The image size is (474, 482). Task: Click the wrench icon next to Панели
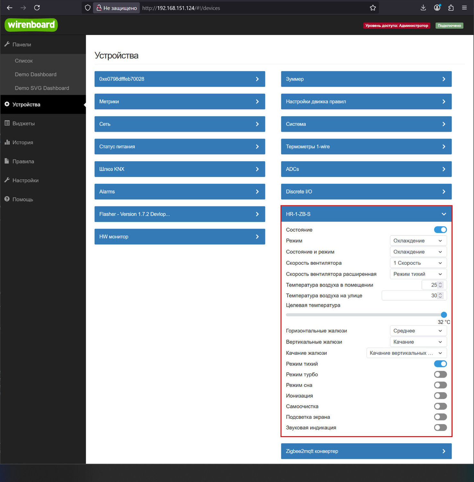pos(7,44)
